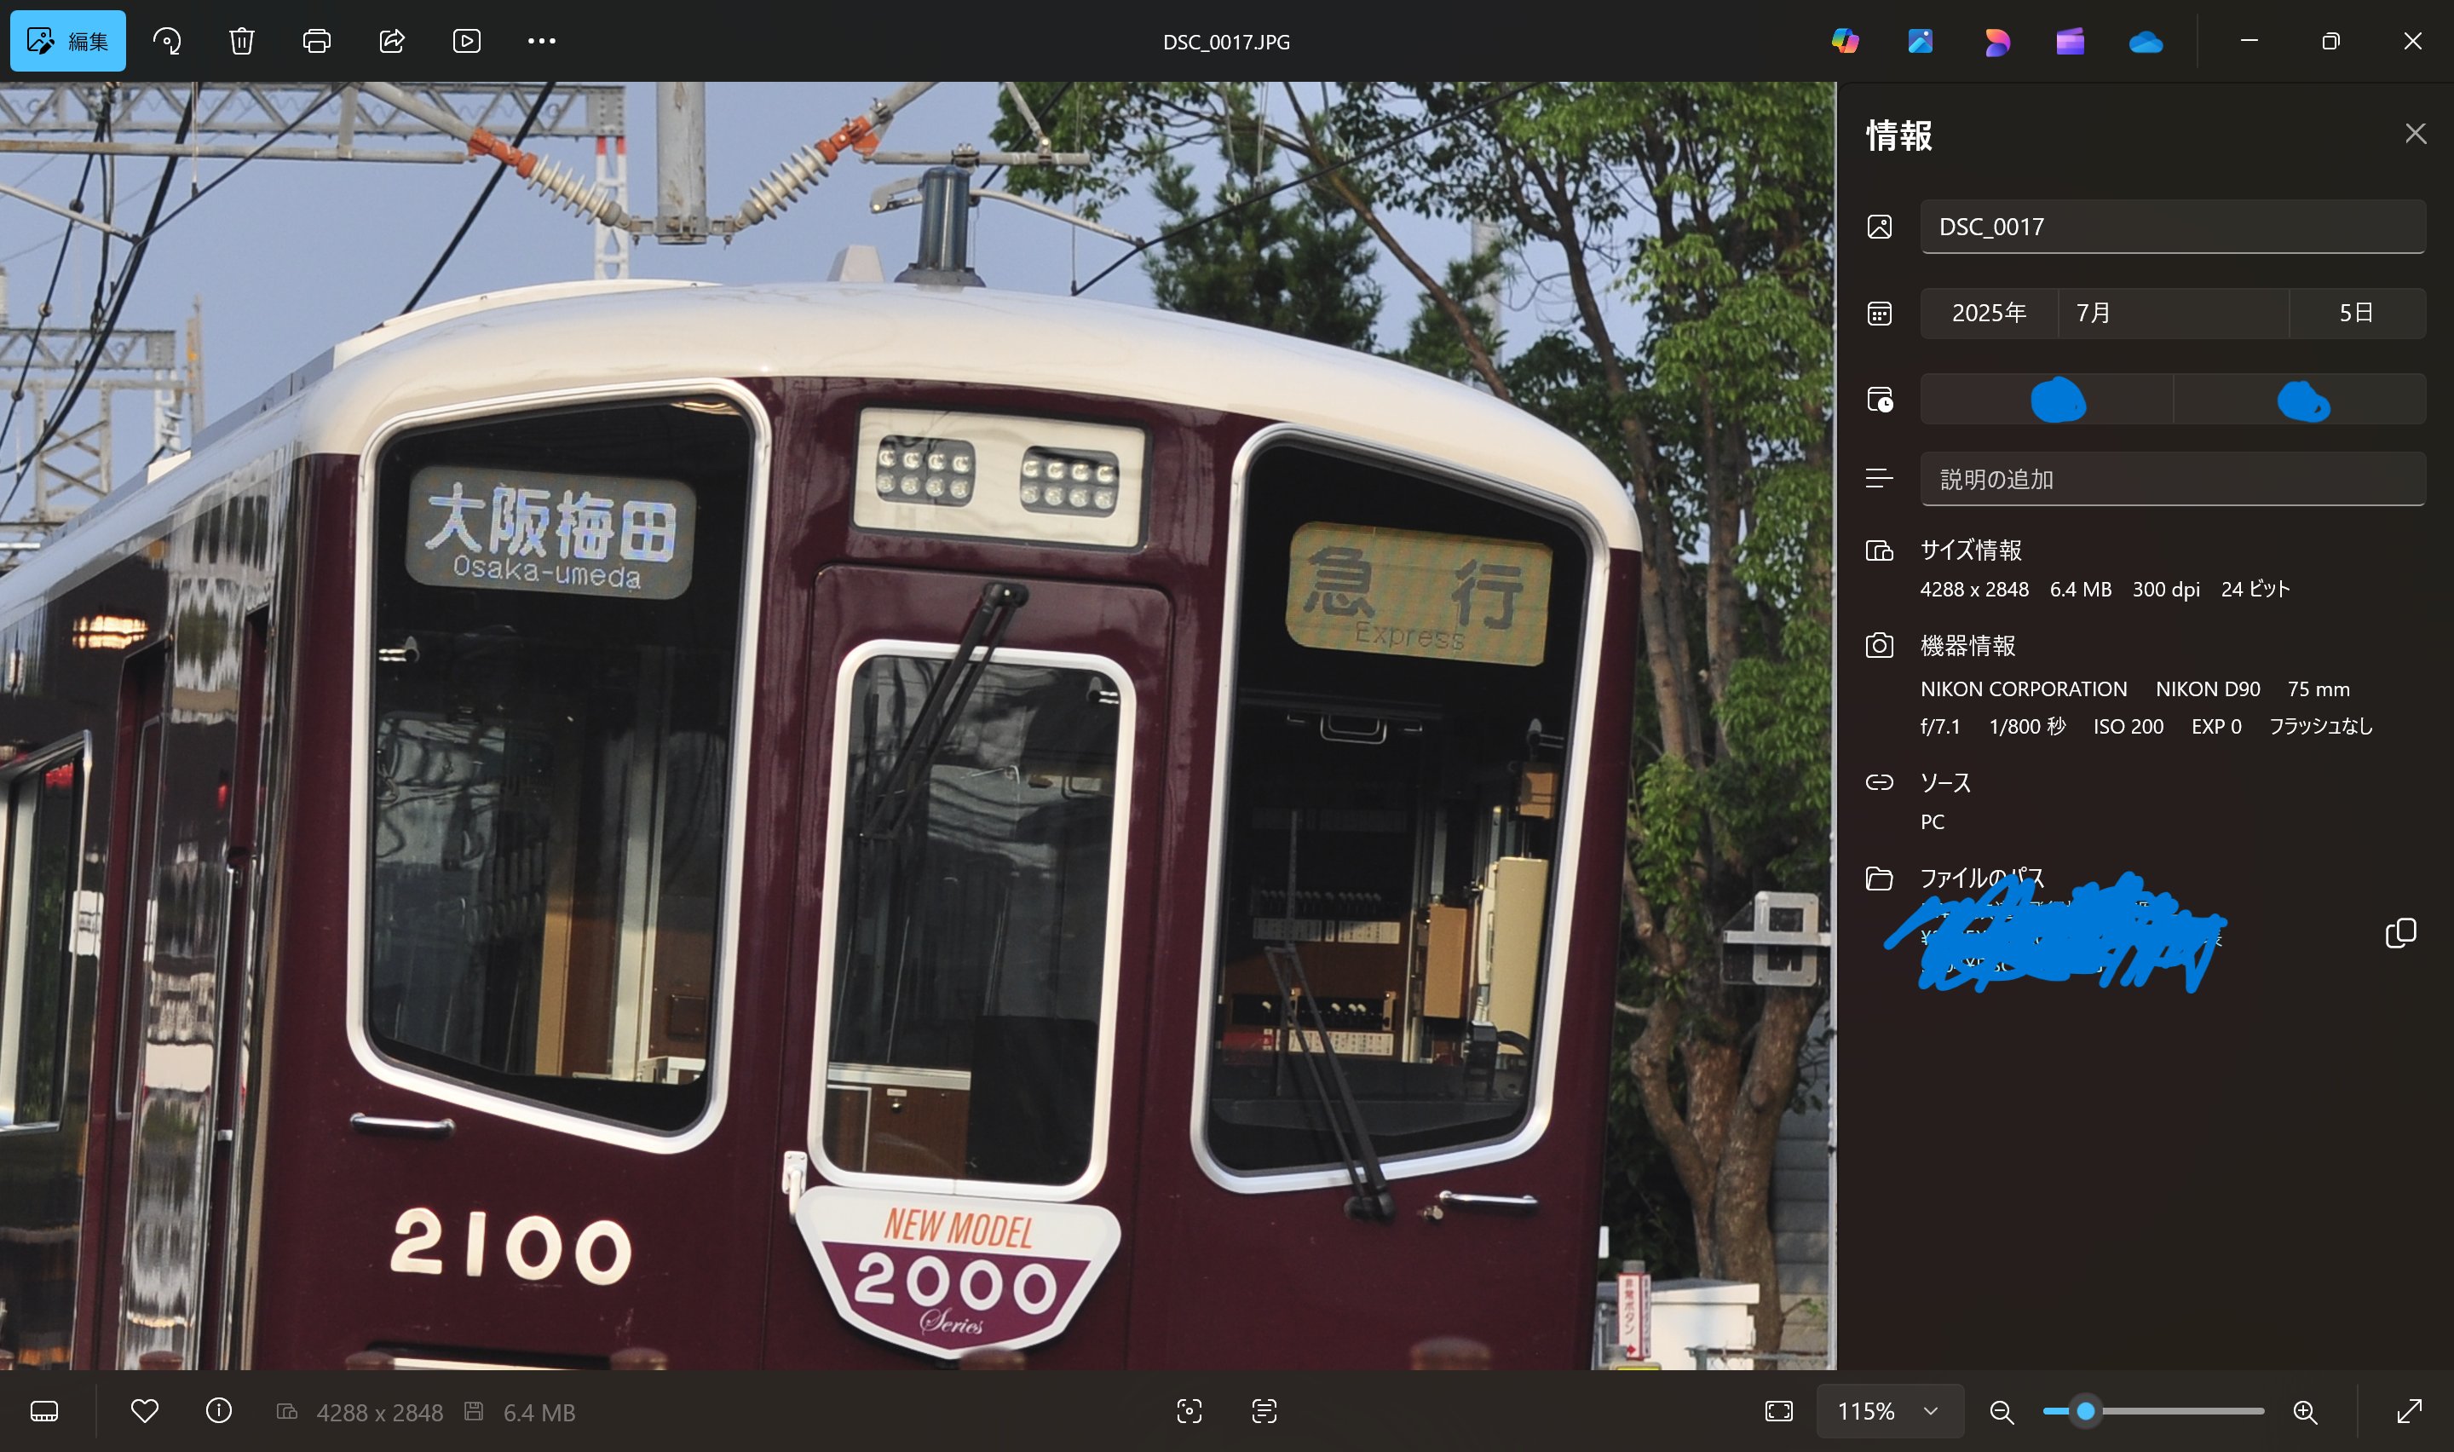Image resolution: width=2454 pixels, height=1452 pixels.
Task: Open the Designer app icon
Action: pos(1920,41)
